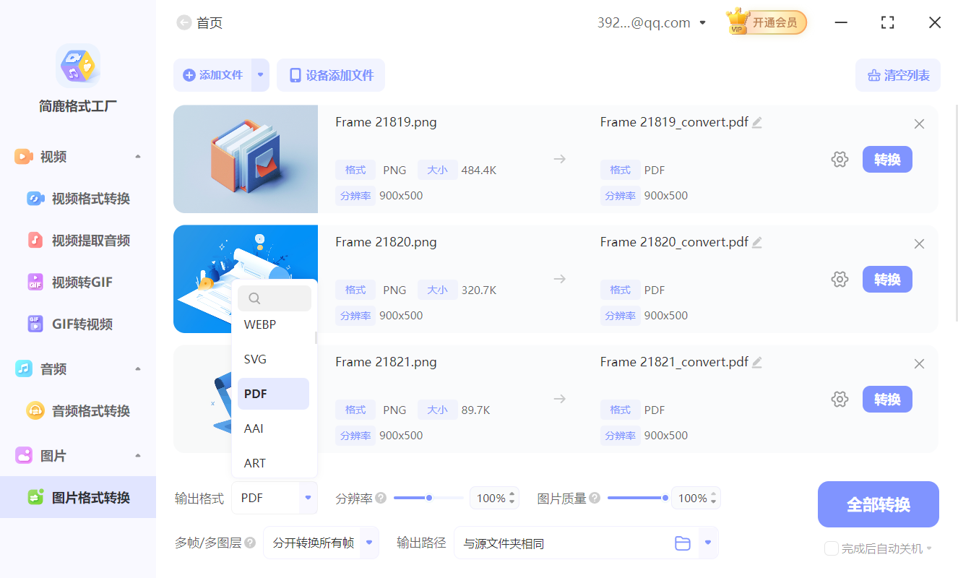Select PDF in the open format list
Viewport: 958px width, 578px height.
pyautogui.click(x=273, y=393)
